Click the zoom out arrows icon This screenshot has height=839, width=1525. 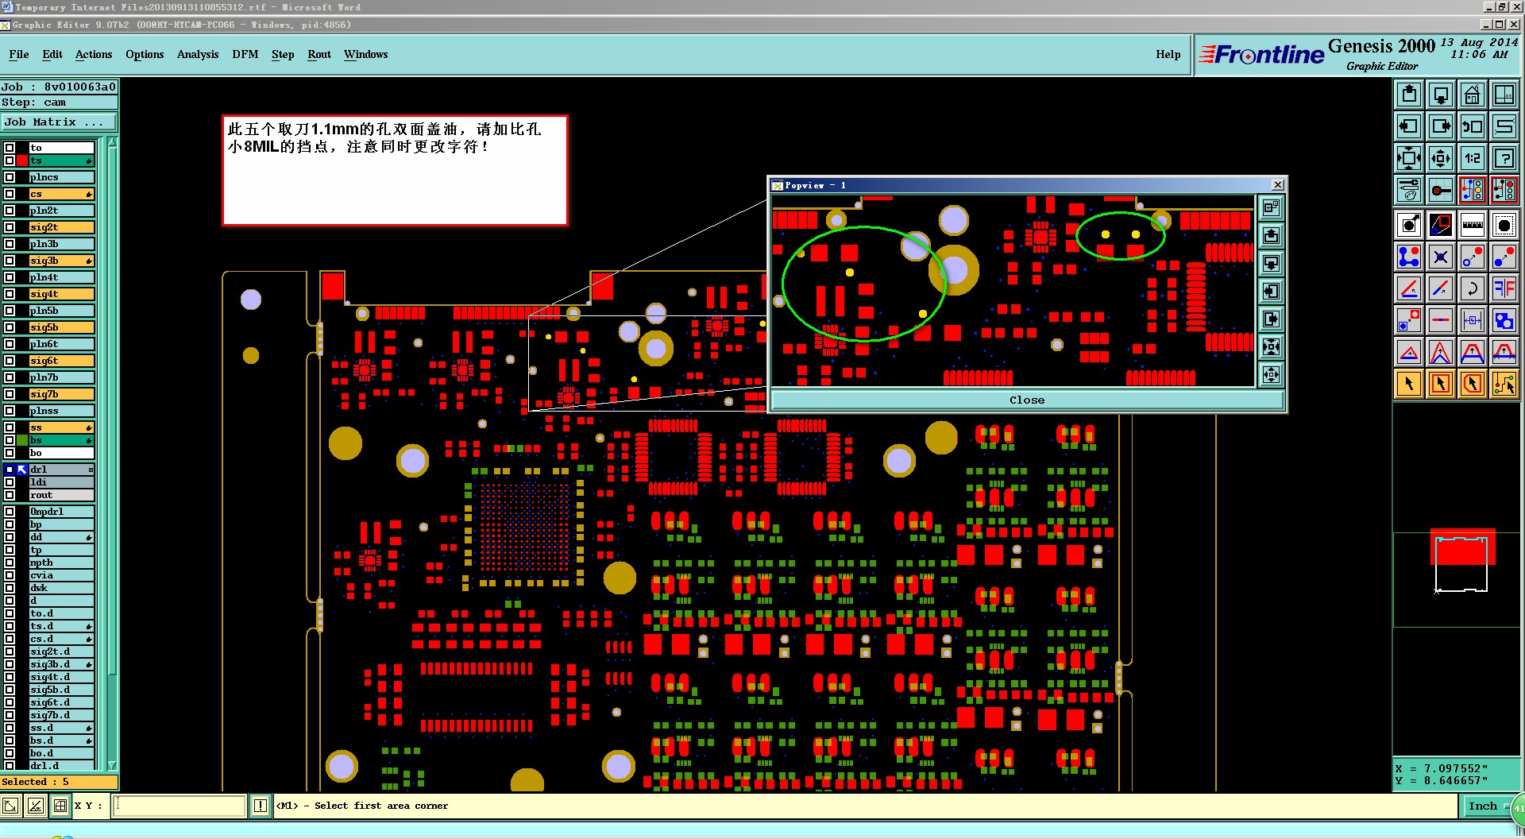click(x=1441, y=158)
